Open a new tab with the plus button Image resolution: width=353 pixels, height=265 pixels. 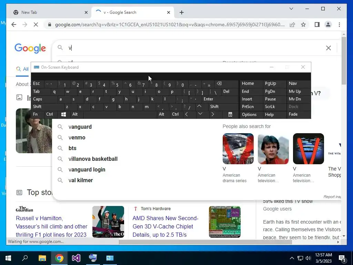182,12
